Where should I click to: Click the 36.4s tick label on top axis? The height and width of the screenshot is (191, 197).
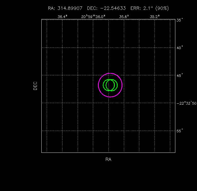coord(62,17)
